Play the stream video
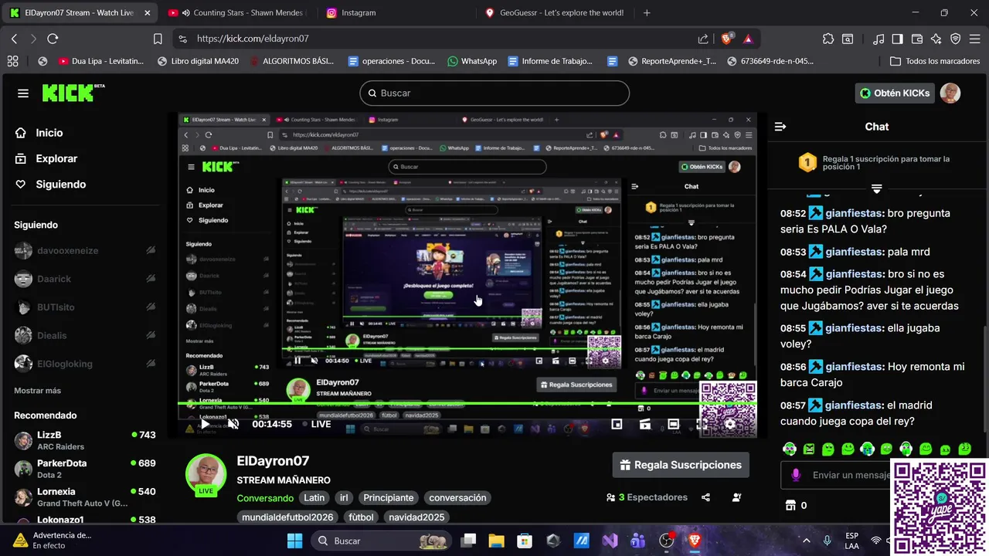The width and height of the screenshot is (989, 556). pyautogui.click(x=205, y=424)
